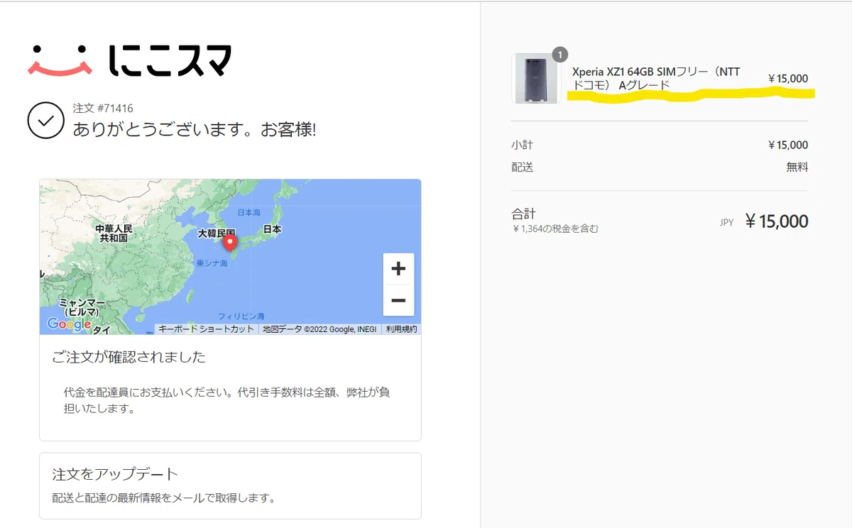Click the 大韓民国 label on the map
Viewport: 852px width, 528px height.
pyautogui.click(x=216, y=233)
